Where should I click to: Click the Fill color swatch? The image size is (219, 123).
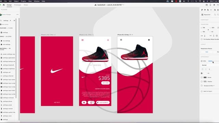[x=205, y=73]
